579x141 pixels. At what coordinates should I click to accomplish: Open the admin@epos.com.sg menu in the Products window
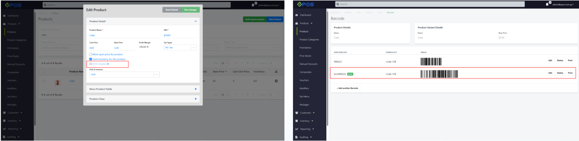(268, 5)
